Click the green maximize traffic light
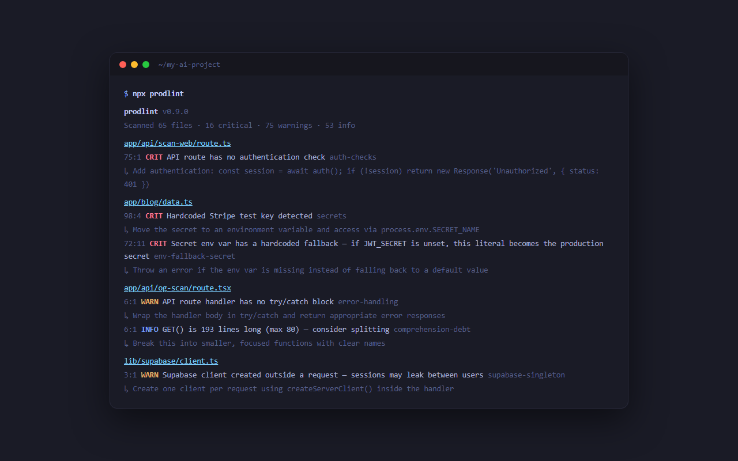Viewport: 738px width, 461px height. [146, 65]
